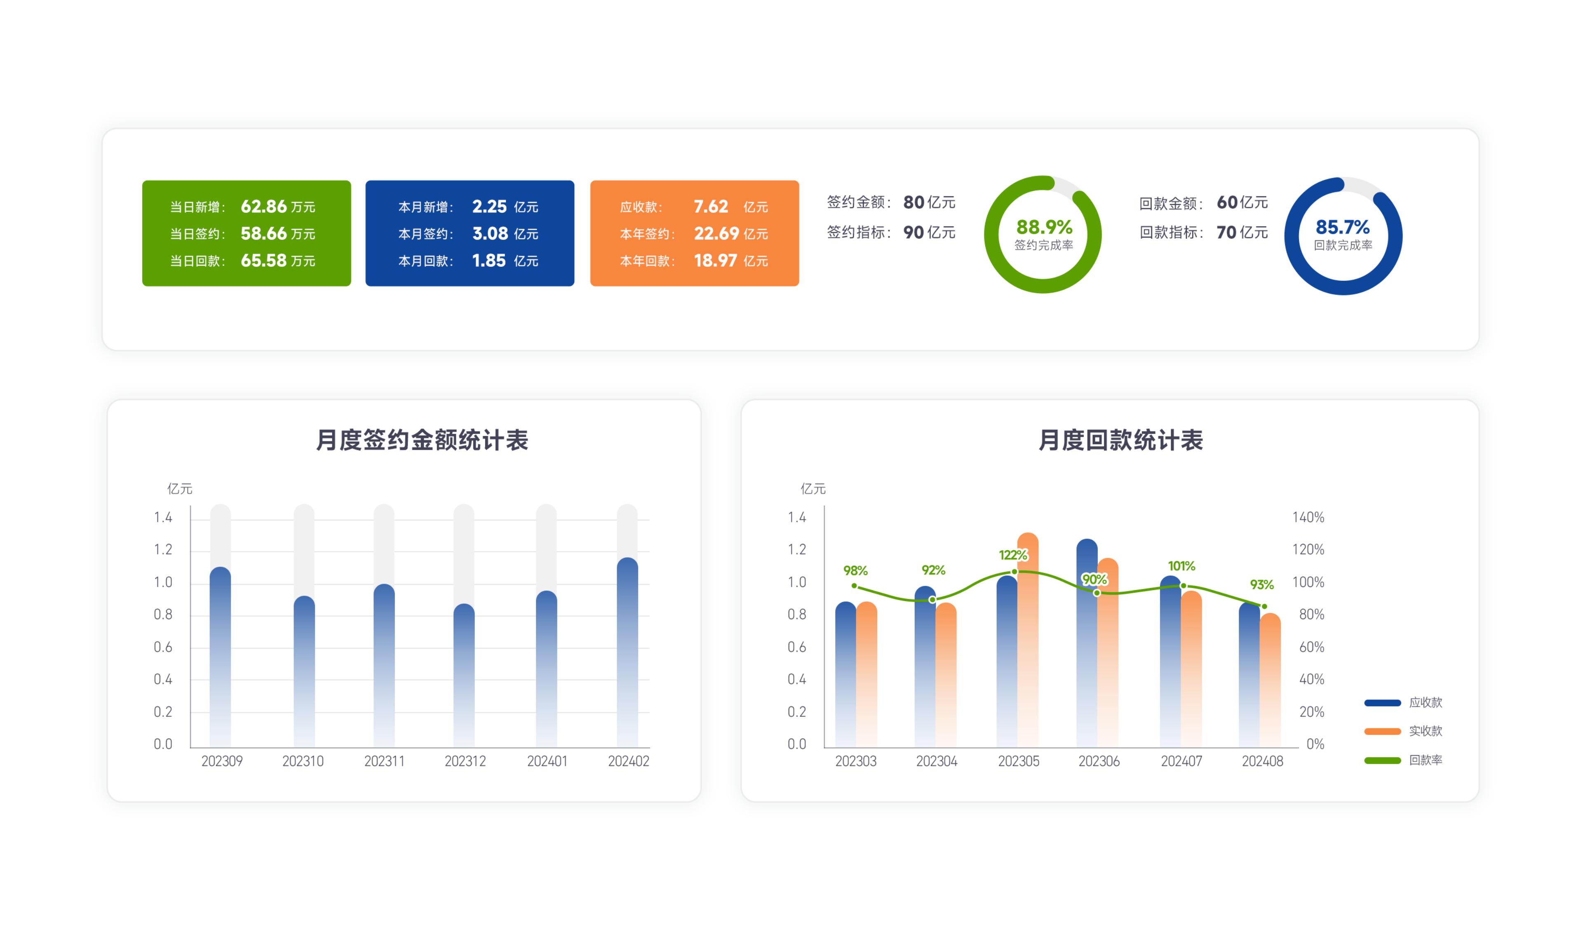Click the 202310 signing bar

[x=304, y=671]
